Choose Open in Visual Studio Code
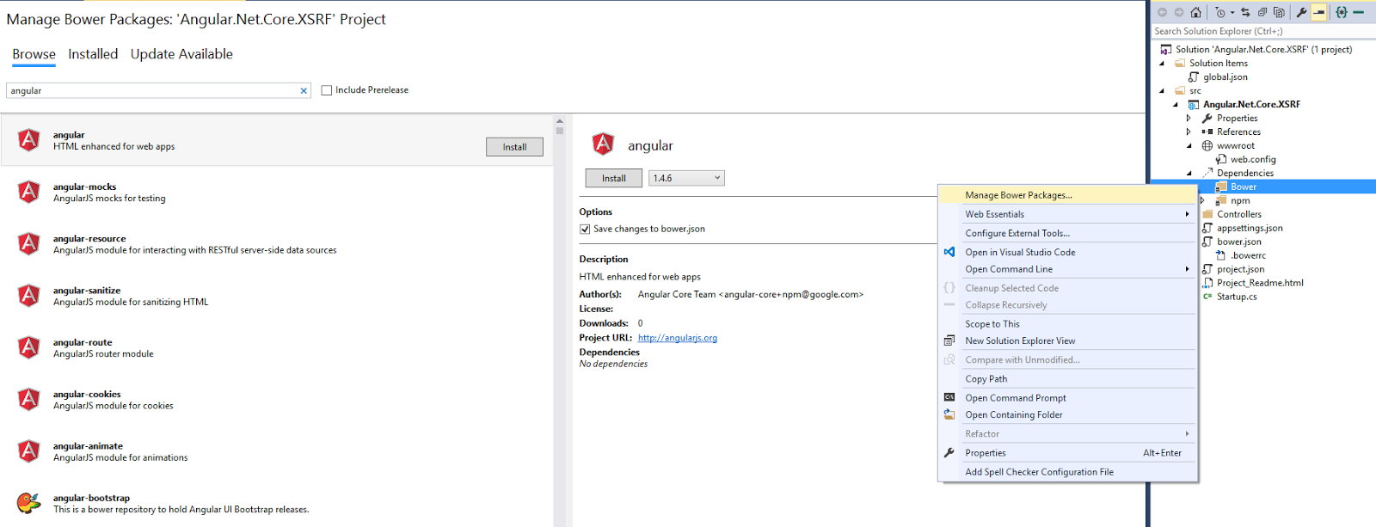 (1067, 252)
